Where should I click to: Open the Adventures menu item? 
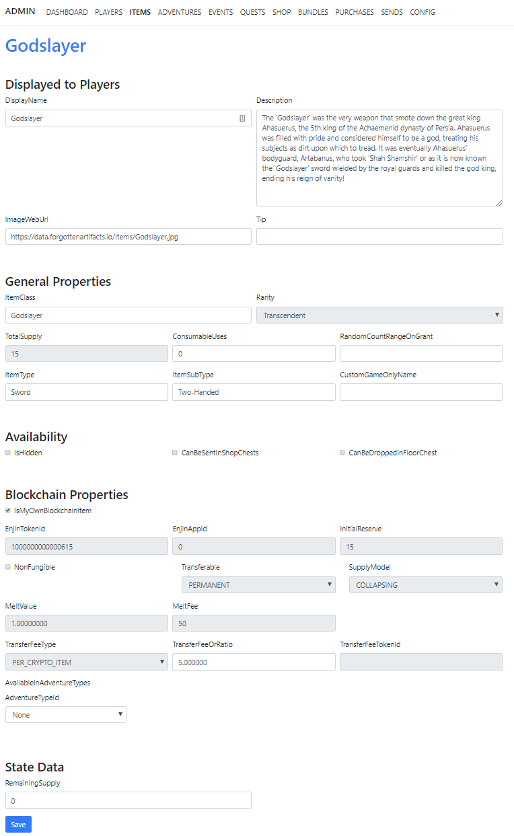click(180, 12)
